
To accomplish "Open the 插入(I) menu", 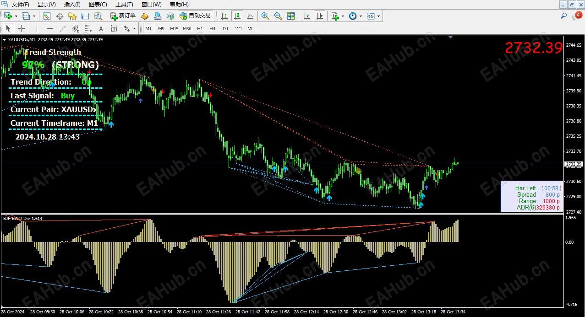I will (x=72, y=5).
